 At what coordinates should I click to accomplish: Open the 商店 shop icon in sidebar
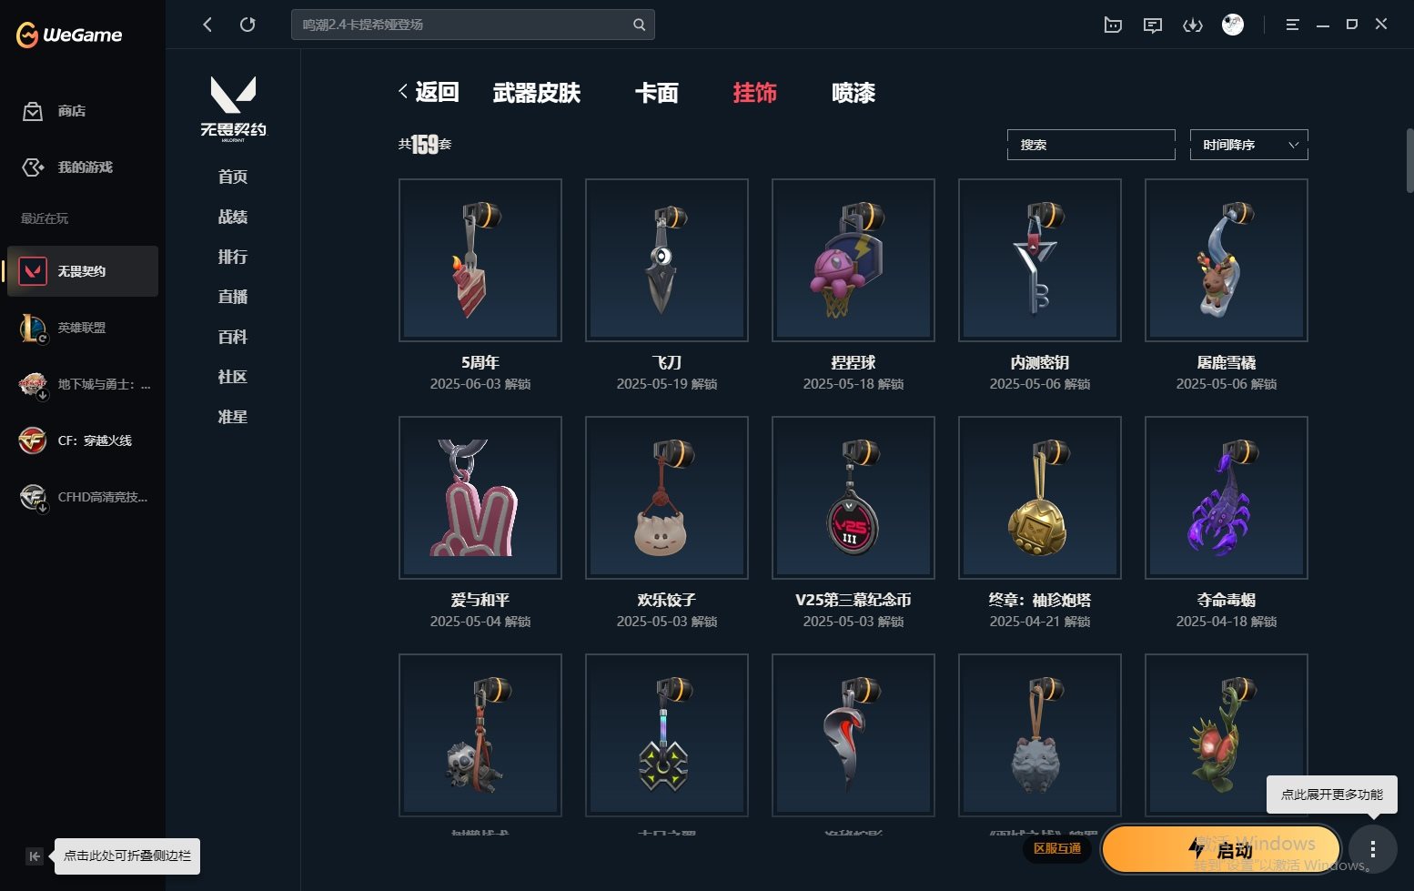pyautogui.click(x=33, y=111)
